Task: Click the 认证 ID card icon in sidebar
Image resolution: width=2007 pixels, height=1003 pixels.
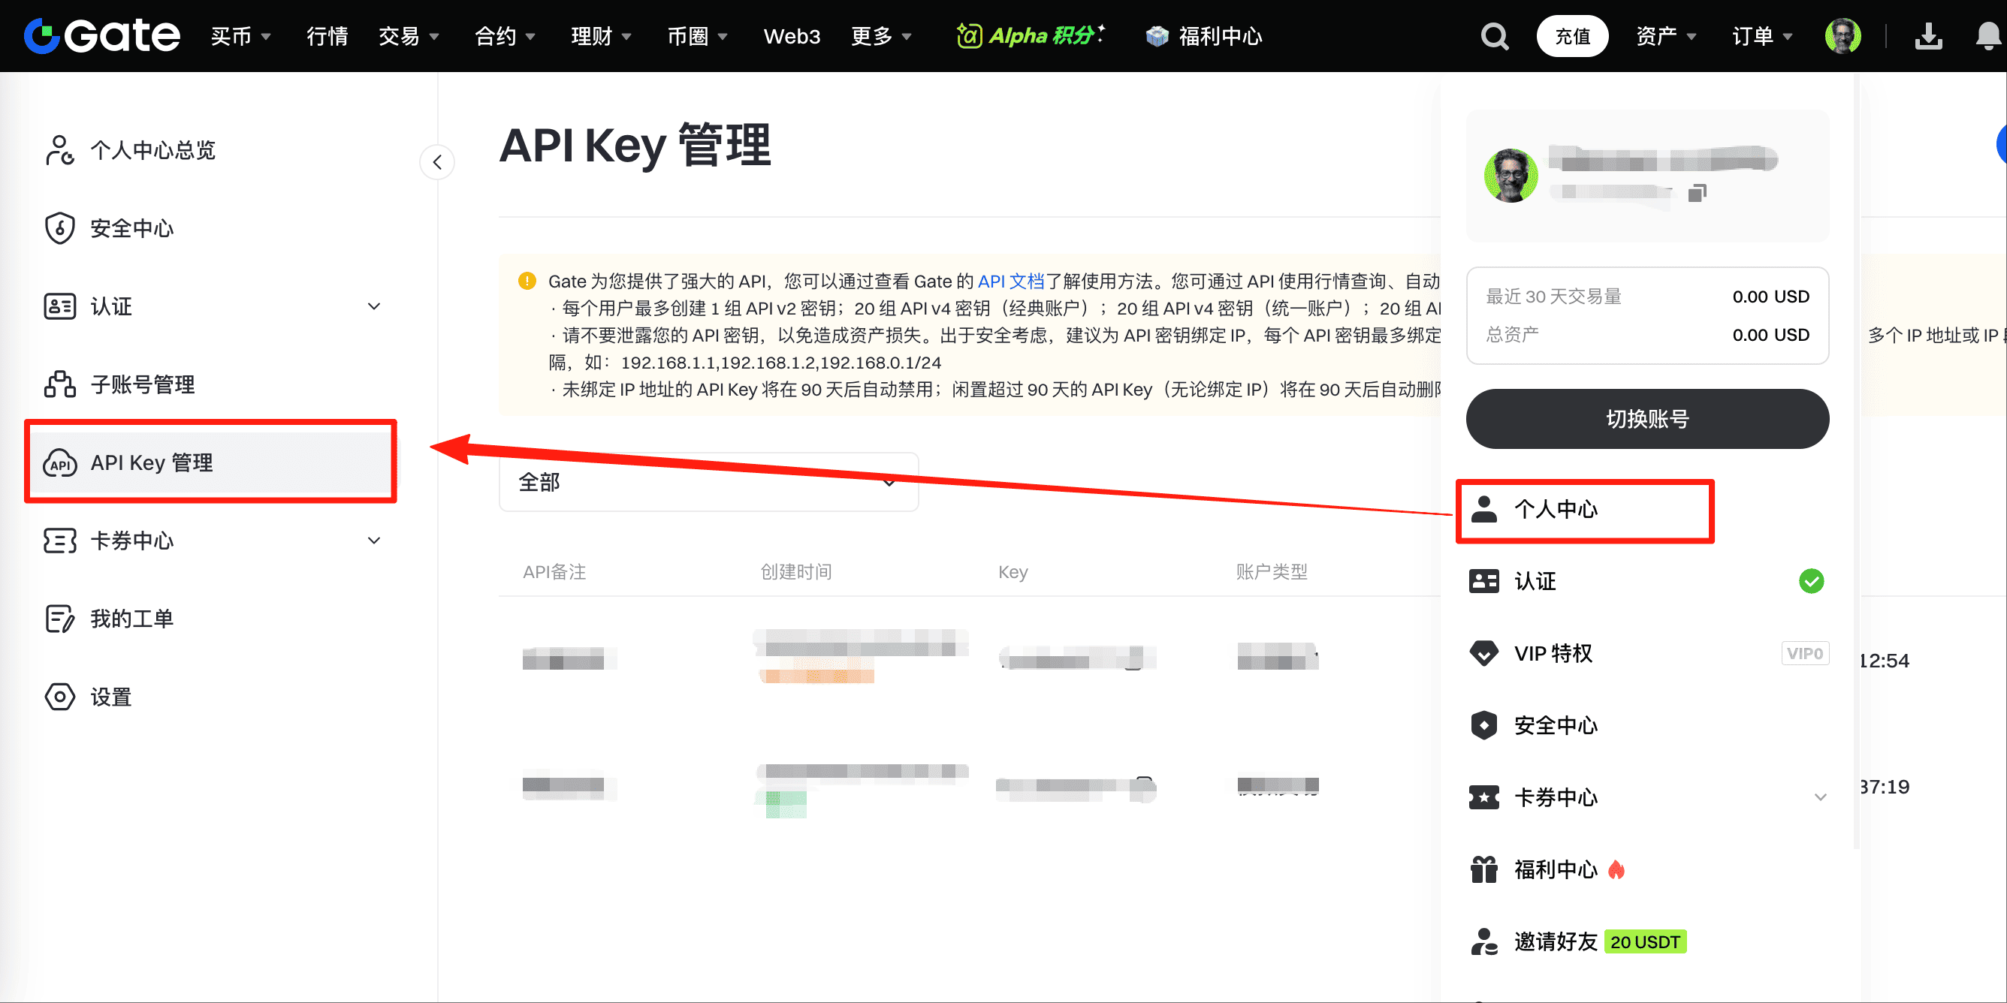Action: [59, 306]
